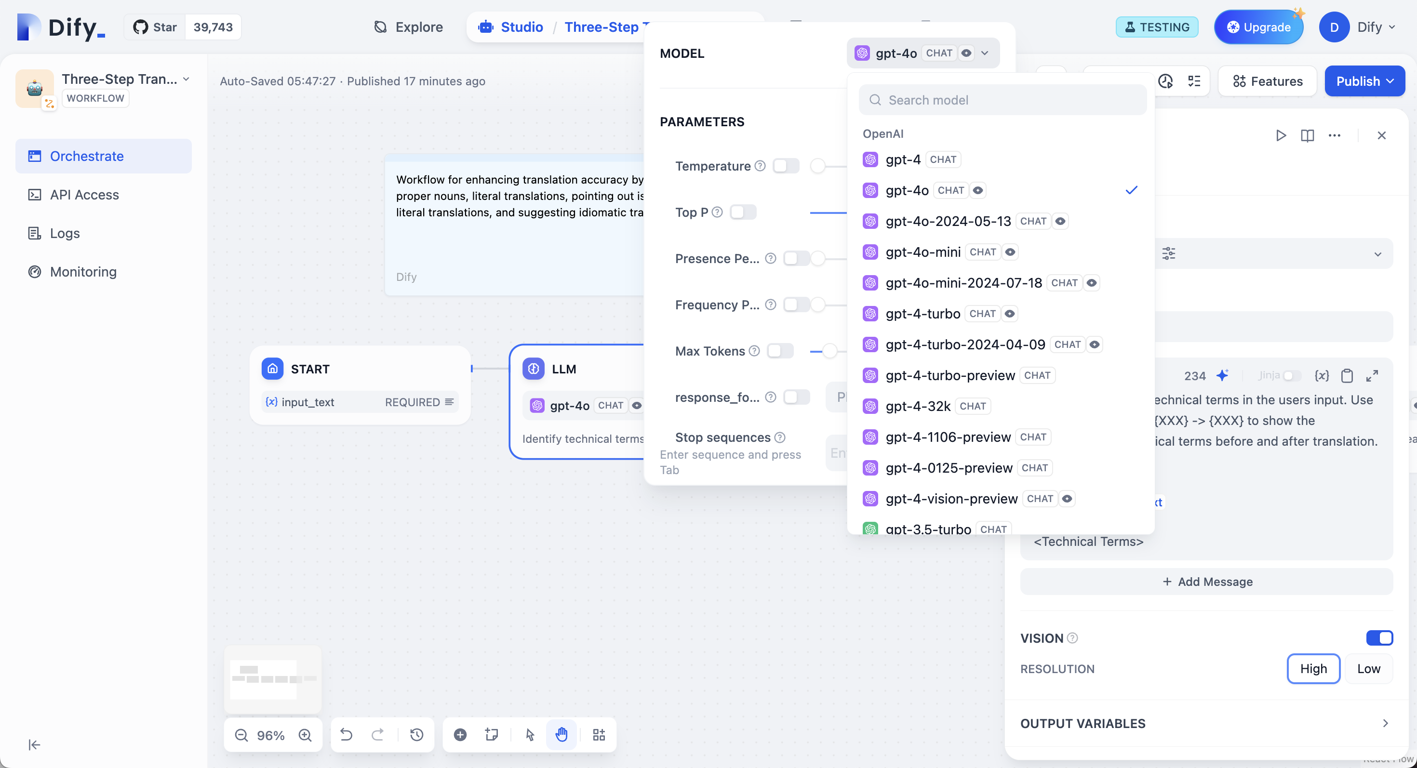The height and width of the screenshot is (768, 1417).
Task: Choose gpt-4 from model list
Action: pyautogui.click(x=1001, y=159)
